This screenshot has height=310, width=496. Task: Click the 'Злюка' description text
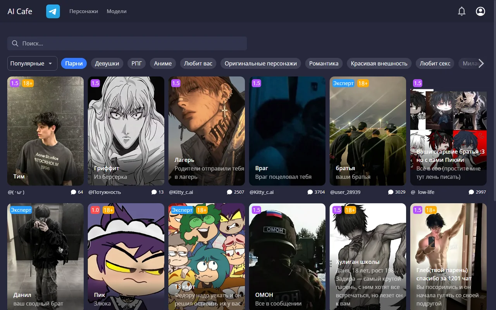point(102,303)
